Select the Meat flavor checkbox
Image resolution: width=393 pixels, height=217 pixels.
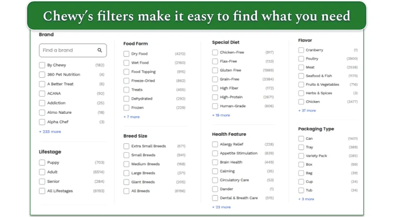[x=301, y=68]
